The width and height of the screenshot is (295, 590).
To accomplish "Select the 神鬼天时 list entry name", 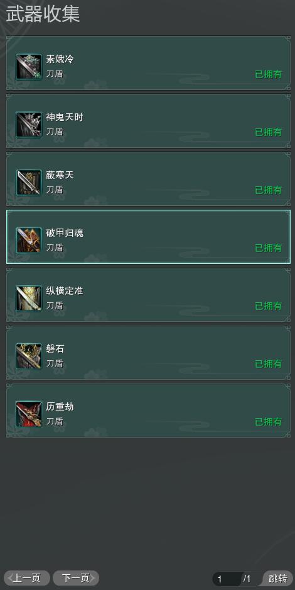I will (x=65, y=117).
